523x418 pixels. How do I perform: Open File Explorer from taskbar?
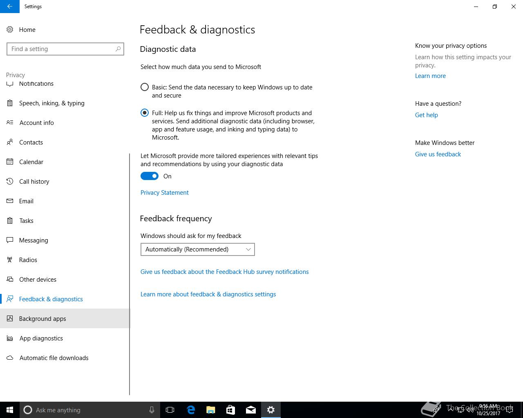click(211, 410)
